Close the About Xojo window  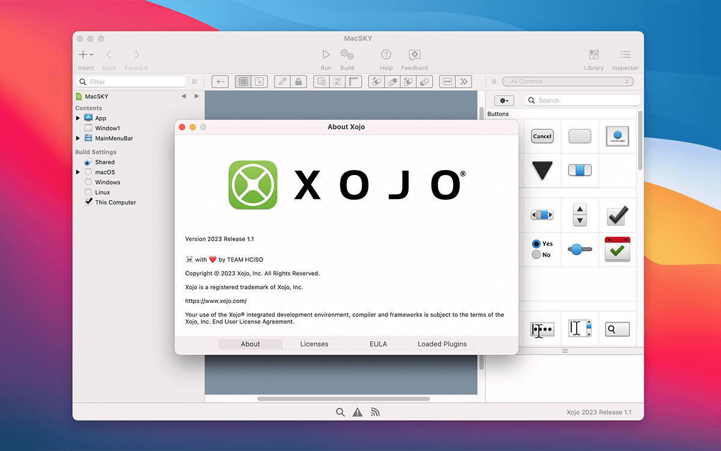182,127
